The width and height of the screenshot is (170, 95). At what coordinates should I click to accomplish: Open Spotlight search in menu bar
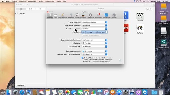(x=163, y=1)
